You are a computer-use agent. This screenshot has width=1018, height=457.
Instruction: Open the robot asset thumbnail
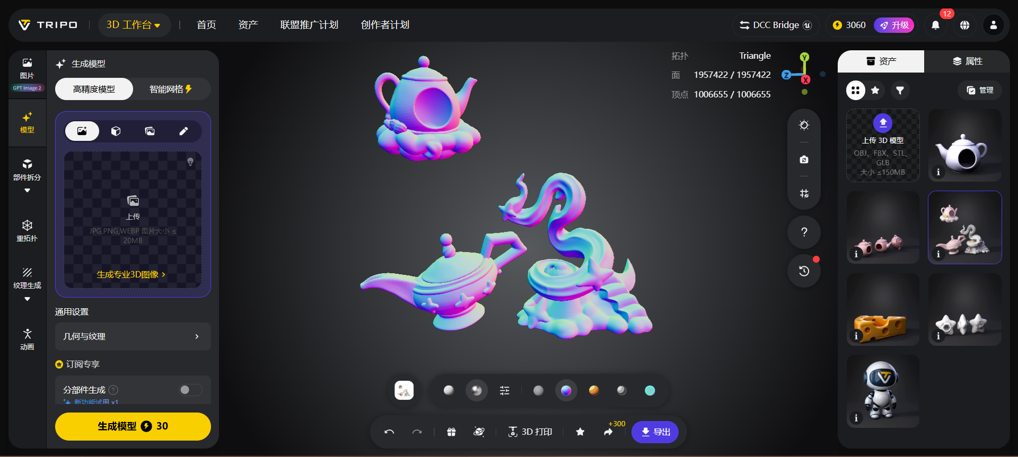pyautogui.click(x=883, y=391)
